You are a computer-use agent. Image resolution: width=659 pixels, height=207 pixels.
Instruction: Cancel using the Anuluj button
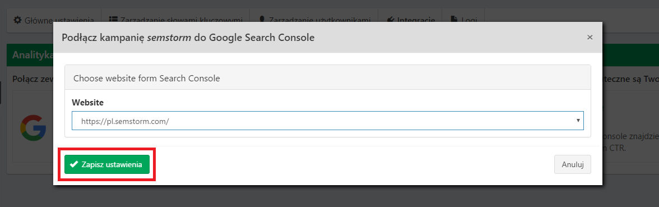point(573,164)
